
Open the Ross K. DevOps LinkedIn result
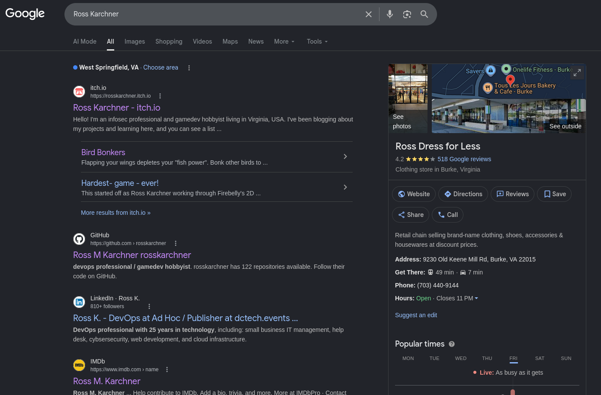(186, 318)
